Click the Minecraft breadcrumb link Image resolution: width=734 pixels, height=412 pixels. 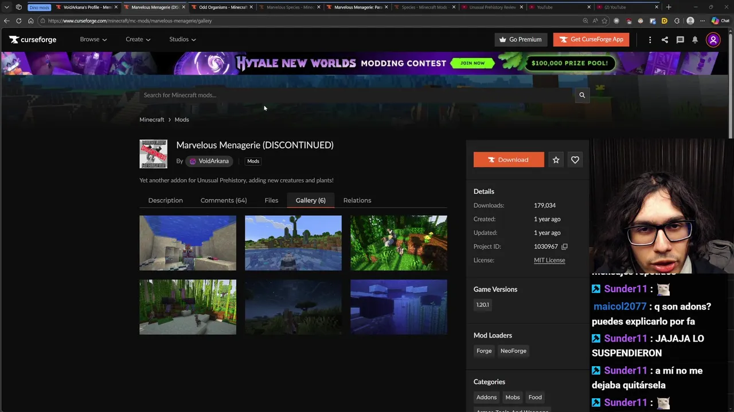(x=151, y=120)
